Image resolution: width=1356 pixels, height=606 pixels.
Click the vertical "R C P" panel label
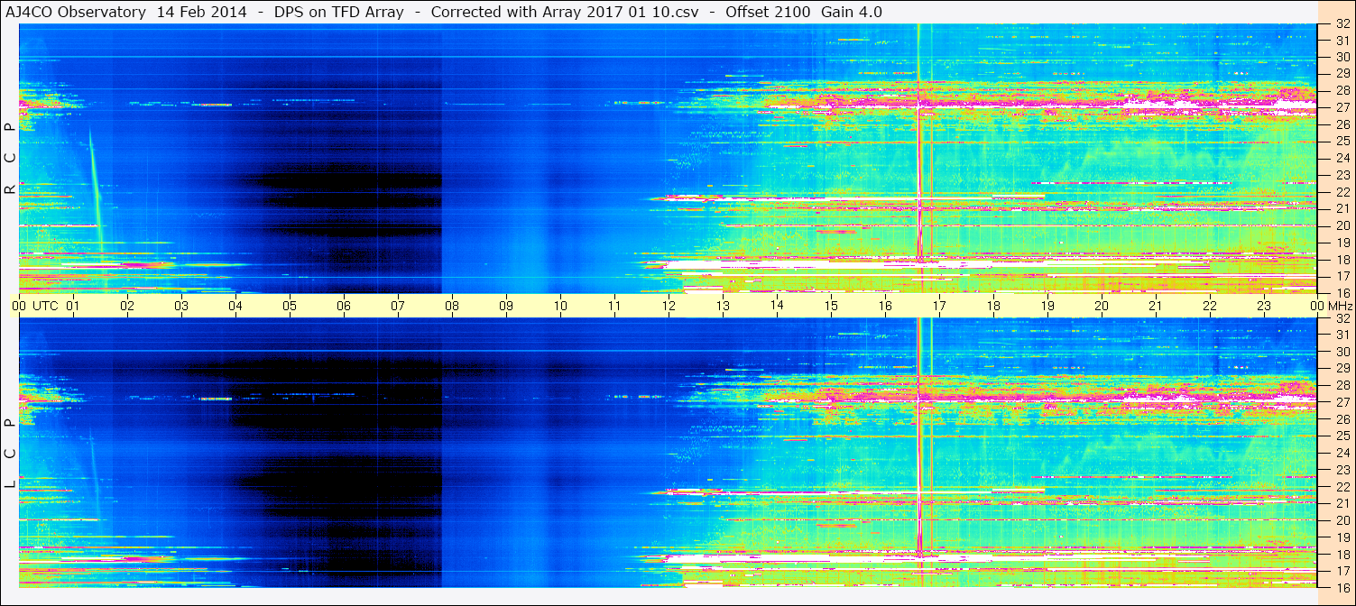pyautogui.click(x=10, y=160)
